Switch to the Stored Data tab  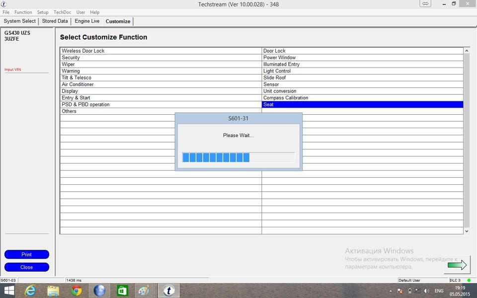tap(55, 21)
